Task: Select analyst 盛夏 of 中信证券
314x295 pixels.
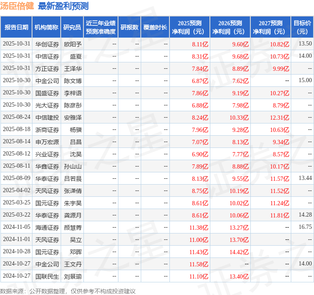Action: [76, 56]
